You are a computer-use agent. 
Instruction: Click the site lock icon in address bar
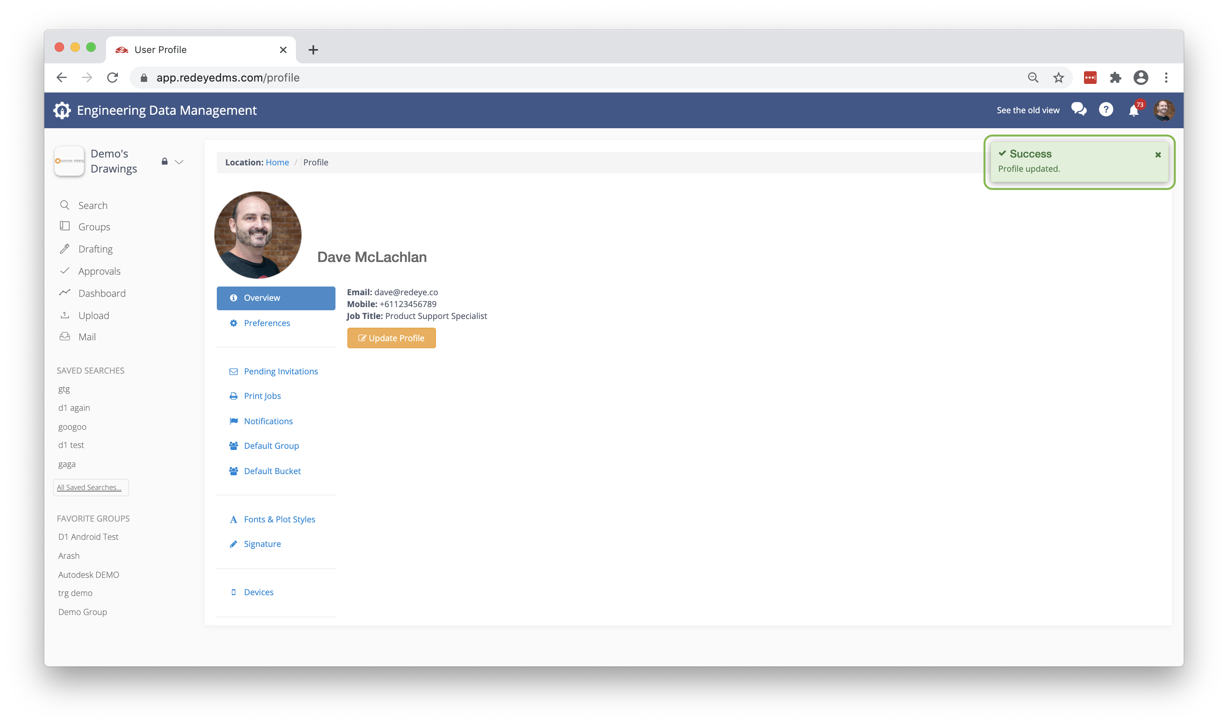click(x=144, y=78)
